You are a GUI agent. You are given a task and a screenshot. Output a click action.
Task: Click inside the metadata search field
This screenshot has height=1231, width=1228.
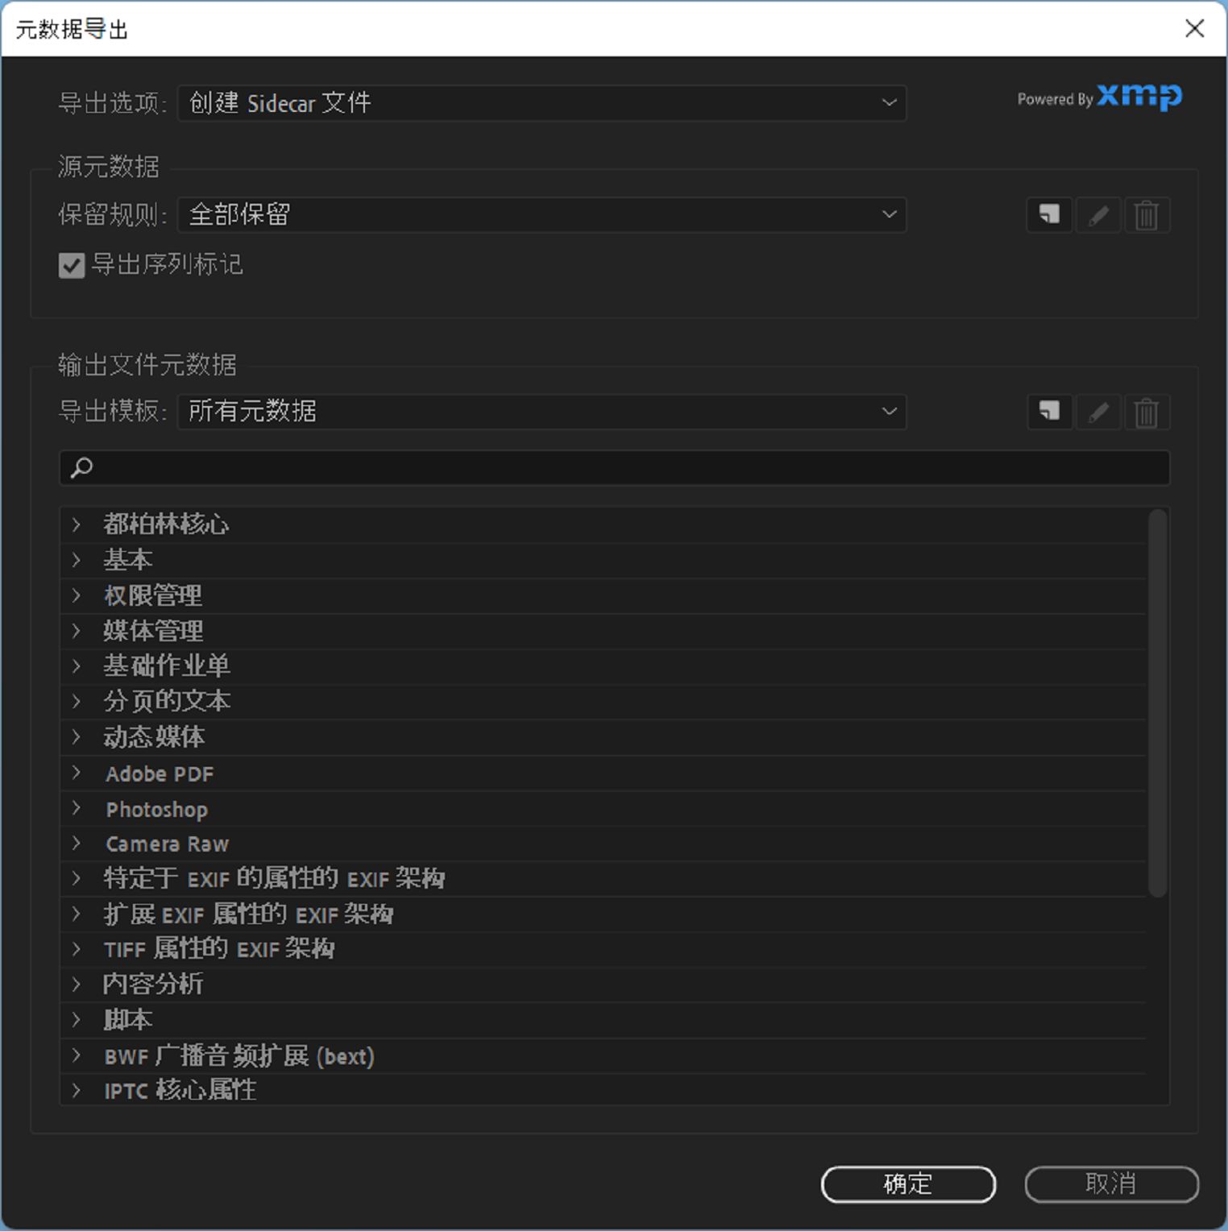click(564, 467)
